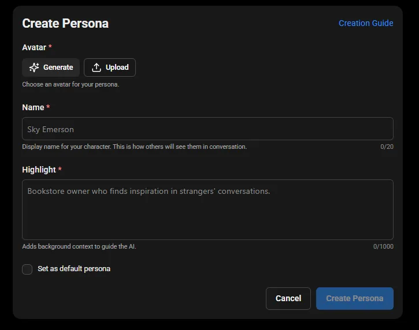Focus the Name input field
Viewport: 419px width, 330px height.
pyautogui.click(x=207, y=129)
